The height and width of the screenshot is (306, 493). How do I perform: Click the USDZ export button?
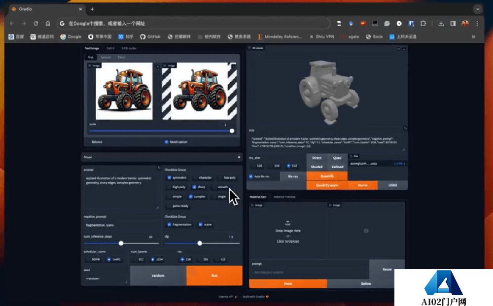click(393, 185)
